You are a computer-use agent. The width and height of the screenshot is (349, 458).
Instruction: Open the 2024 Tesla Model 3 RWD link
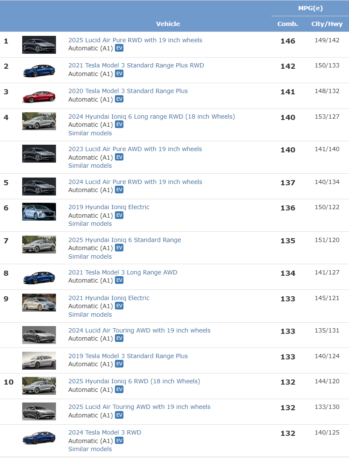tap(105, 432)
